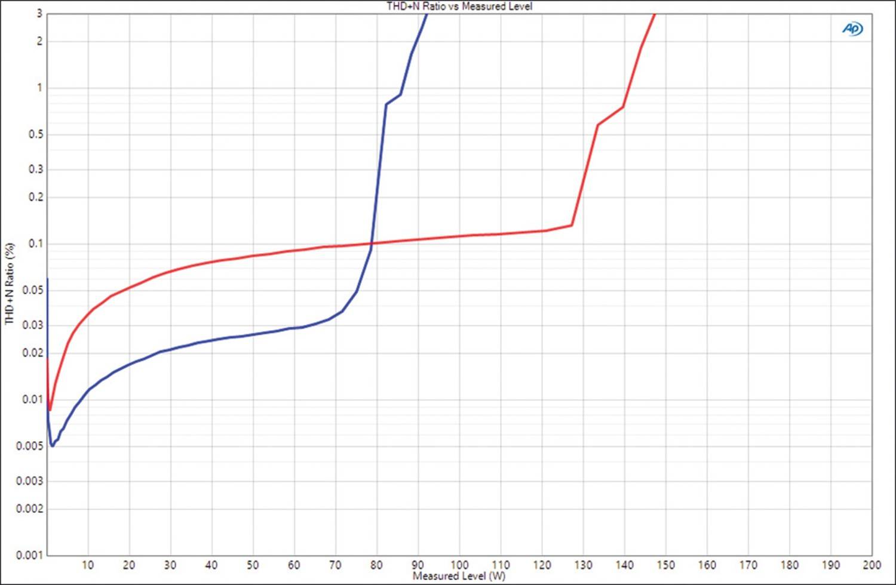Click the X-axis tick 180
This screenshot has width=896, height=585.
pos(789,565)
